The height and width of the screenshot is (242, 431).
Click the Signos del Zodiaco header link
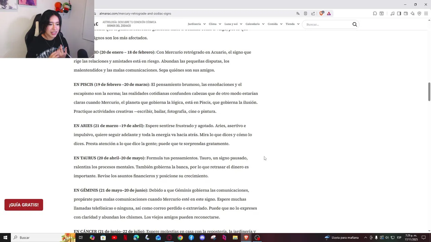click(119, 26)
